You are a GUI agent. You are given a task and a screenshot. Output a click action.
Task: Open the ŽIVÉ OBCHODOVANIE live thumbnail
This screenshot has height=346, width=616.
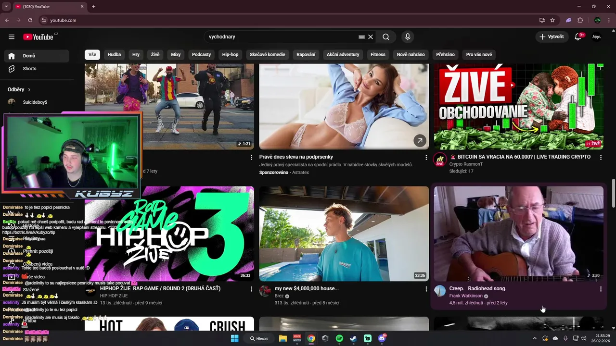[x=519, y=107]
